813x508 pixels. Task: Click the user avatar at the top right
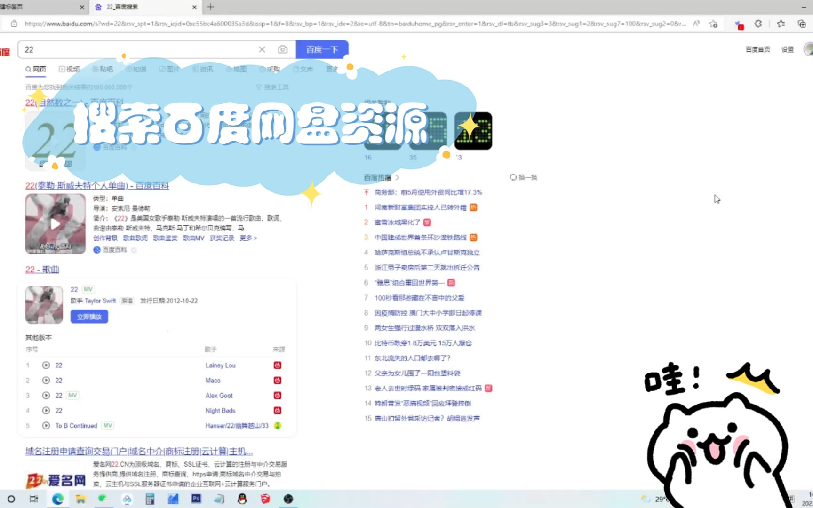click(809, 49)
